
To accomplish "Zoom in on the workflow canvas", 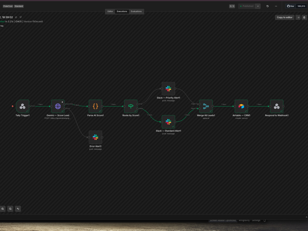I will (2, 209).
